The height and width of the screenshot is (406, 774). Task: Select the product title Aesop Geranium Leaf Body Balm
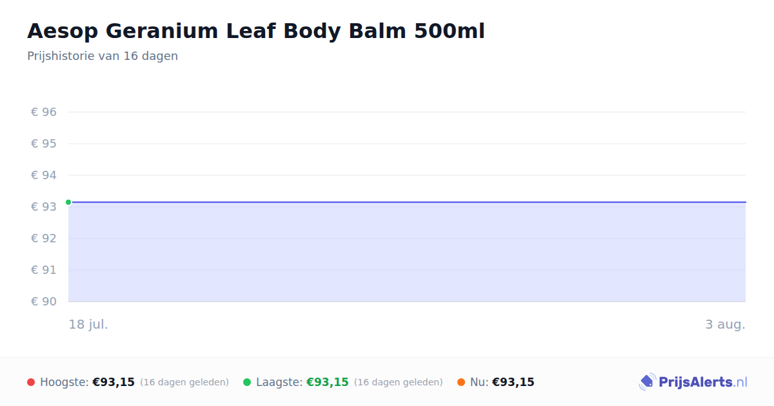(x=256, y=31)
